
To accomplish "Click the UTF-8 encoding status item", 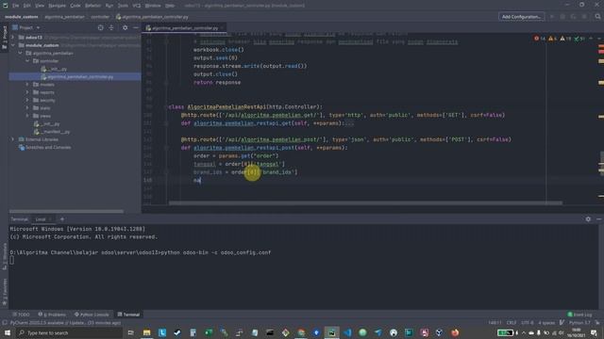I will click(528, 323).
